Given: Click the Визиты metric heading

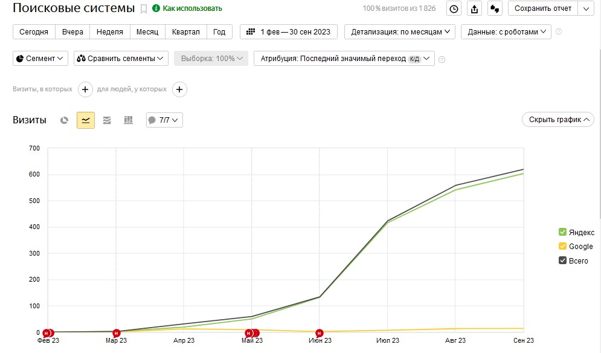Looking at the screenshot, I should pyautogui.click(x=30, y=120).
